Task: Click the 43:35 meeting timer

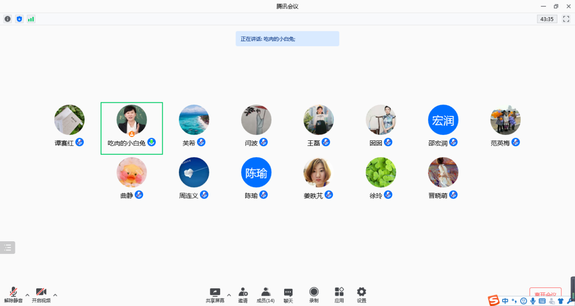Action: pyautogui.click(x=547, y=19)
